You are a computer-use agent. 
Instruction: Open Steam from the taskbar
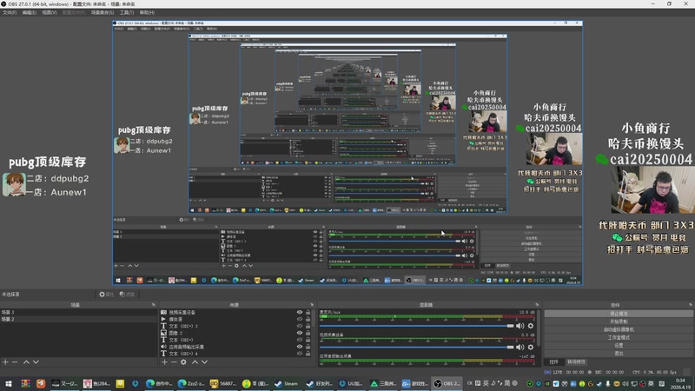point(287,383)
